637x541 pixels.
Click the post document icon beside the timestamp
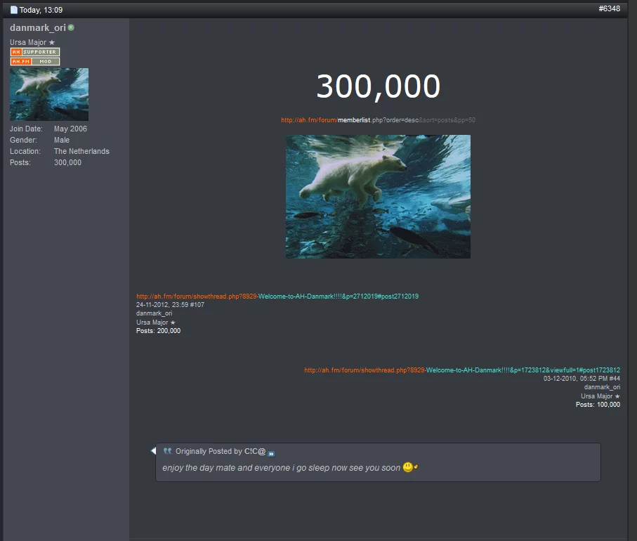click(x=13, y=10)
